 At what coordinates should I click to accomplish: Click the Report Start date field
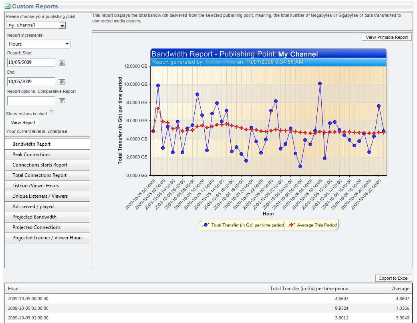[x=31, y=62]
